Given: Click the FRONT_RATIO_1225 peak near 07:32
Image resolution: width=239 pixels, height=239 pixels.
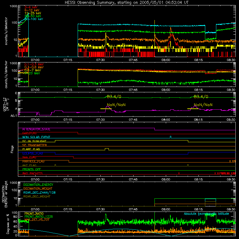Looking at the screenshot, I should pyautogui.click(x=106, y=215).
